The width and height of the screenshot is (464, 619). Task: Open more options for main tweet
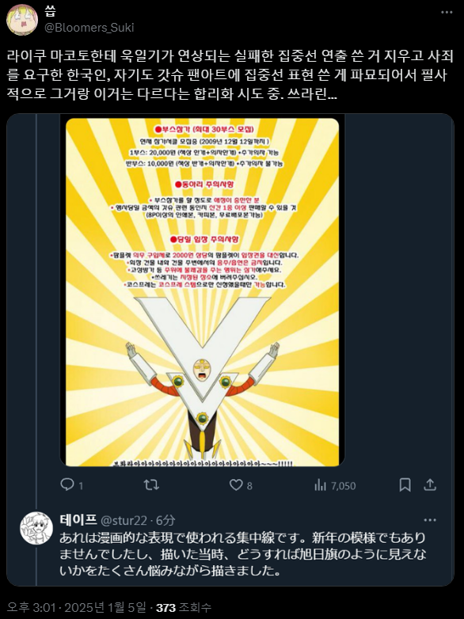point(447,13)
